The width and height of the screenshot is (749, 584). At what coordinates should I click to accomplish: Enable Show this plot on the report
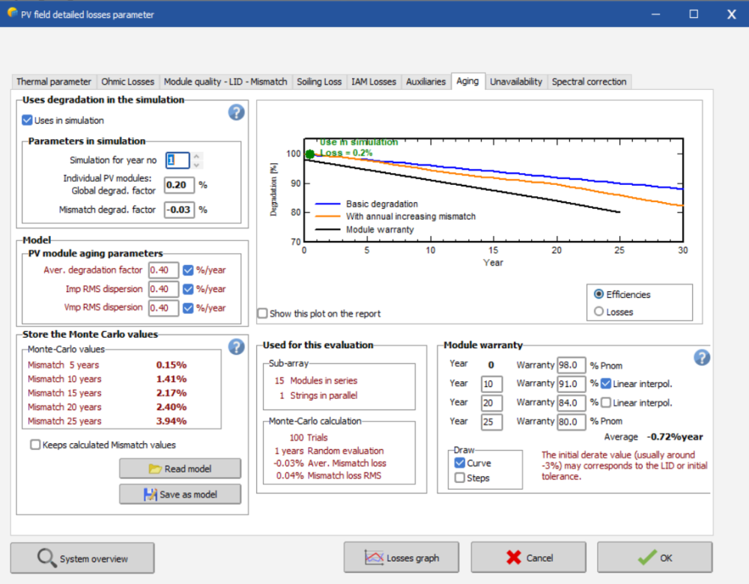coord(262,314)
